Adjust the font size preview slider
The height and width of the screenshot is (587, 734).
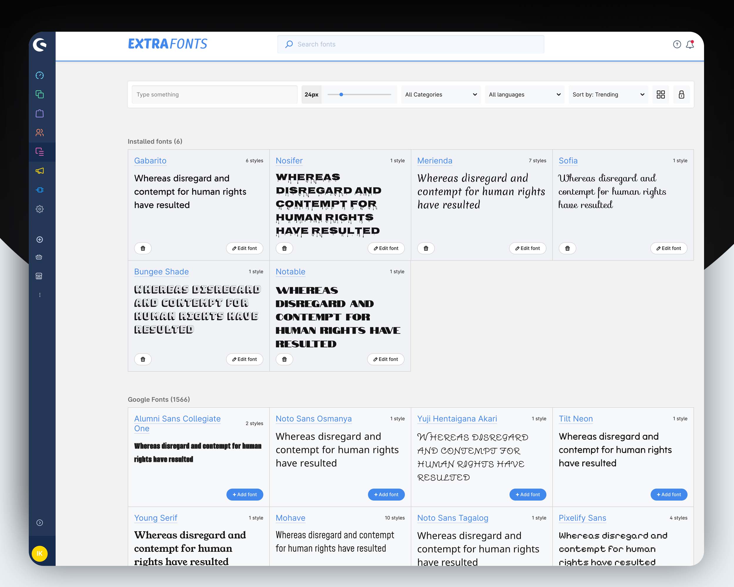[x=359, y=94]
